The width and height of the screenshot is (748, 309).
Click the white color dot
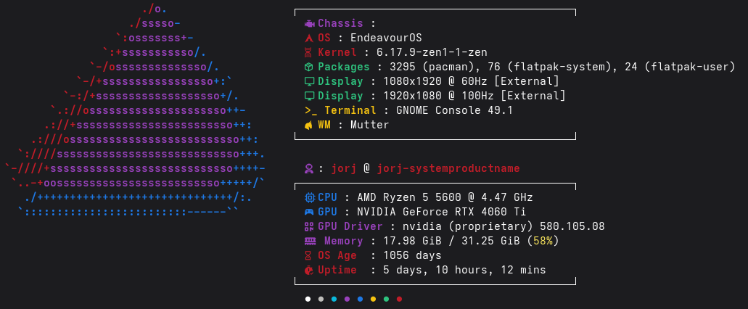click(308, 299)
